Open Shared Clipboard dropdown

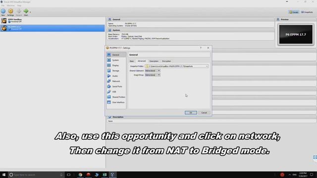(153, 71)
